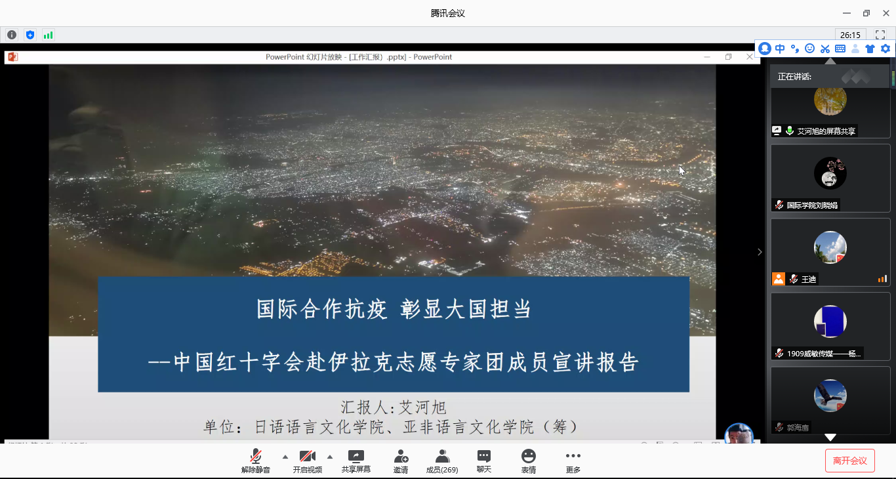Click the meeting info icon
This screenshot has width=896, height=479.
click(12, 35)
